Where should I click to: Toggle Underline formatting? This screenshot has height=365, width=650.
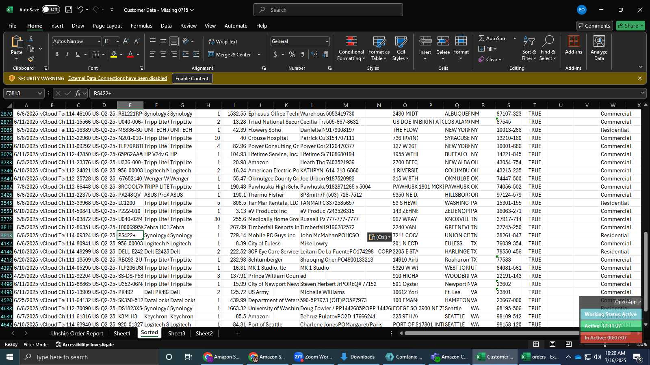tap(78, 54)
